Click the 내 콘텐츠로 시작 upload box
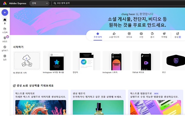185x116 pixels. pos(27,61)
